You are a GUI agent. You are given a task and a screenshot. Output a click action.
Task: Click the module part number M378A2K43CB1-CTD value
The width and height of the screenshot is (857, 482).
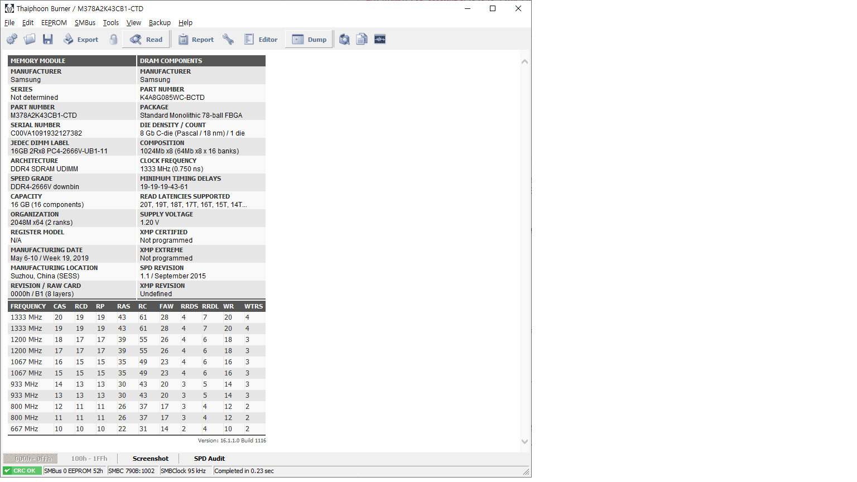[x=44, y=115]
